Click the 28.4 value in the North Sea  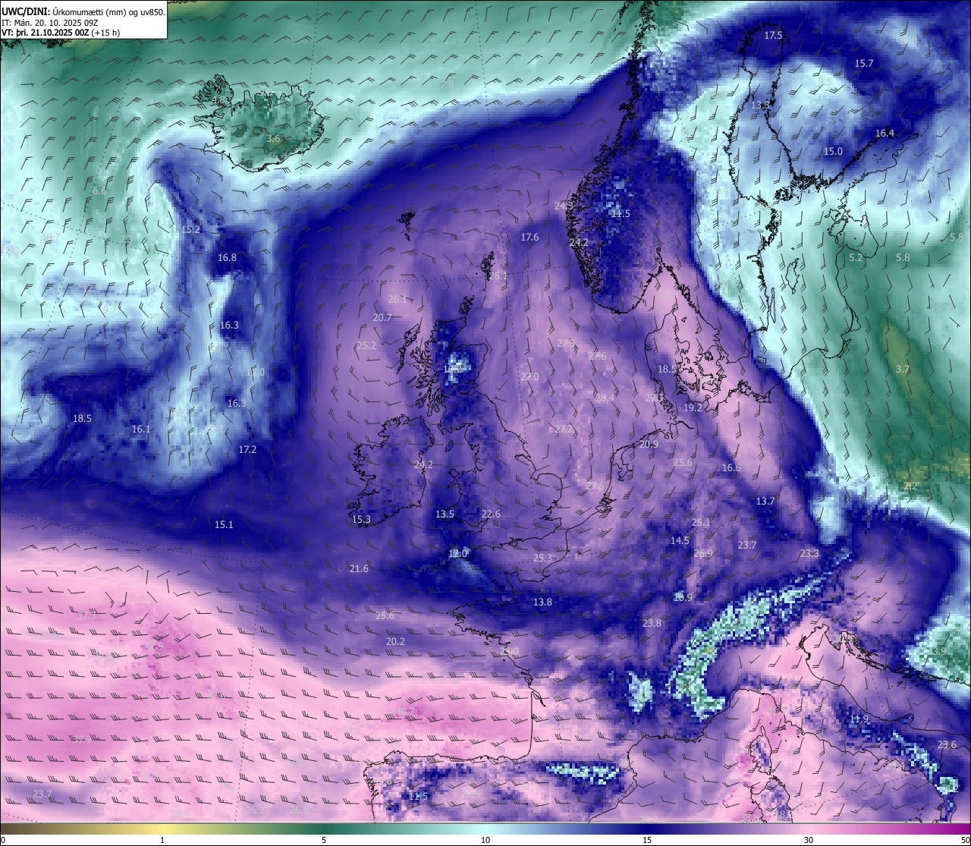605,398
